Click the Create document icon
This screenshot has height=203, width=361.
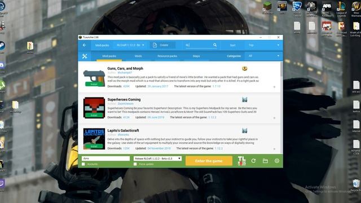tap(155, 45)
